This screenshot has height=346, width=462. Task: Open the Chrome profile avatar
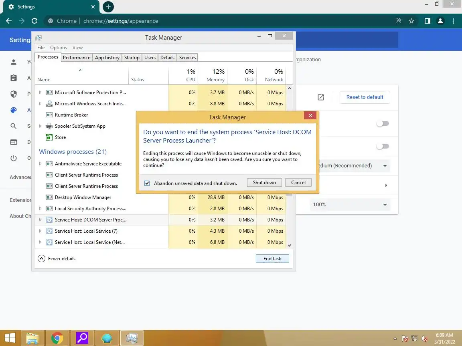click(x=440, y=21)
